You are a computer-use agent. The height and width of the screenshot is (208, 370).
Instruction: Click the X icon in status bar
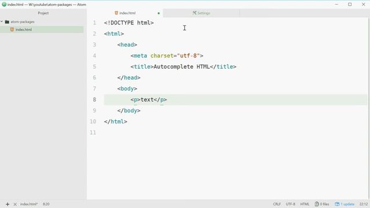15,204
